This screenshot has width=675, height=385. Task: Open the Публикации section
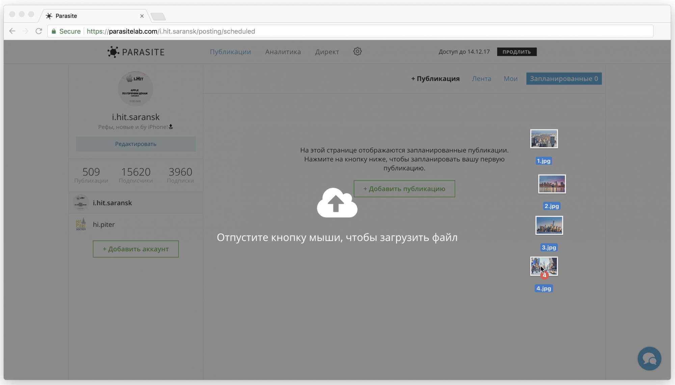230,52
